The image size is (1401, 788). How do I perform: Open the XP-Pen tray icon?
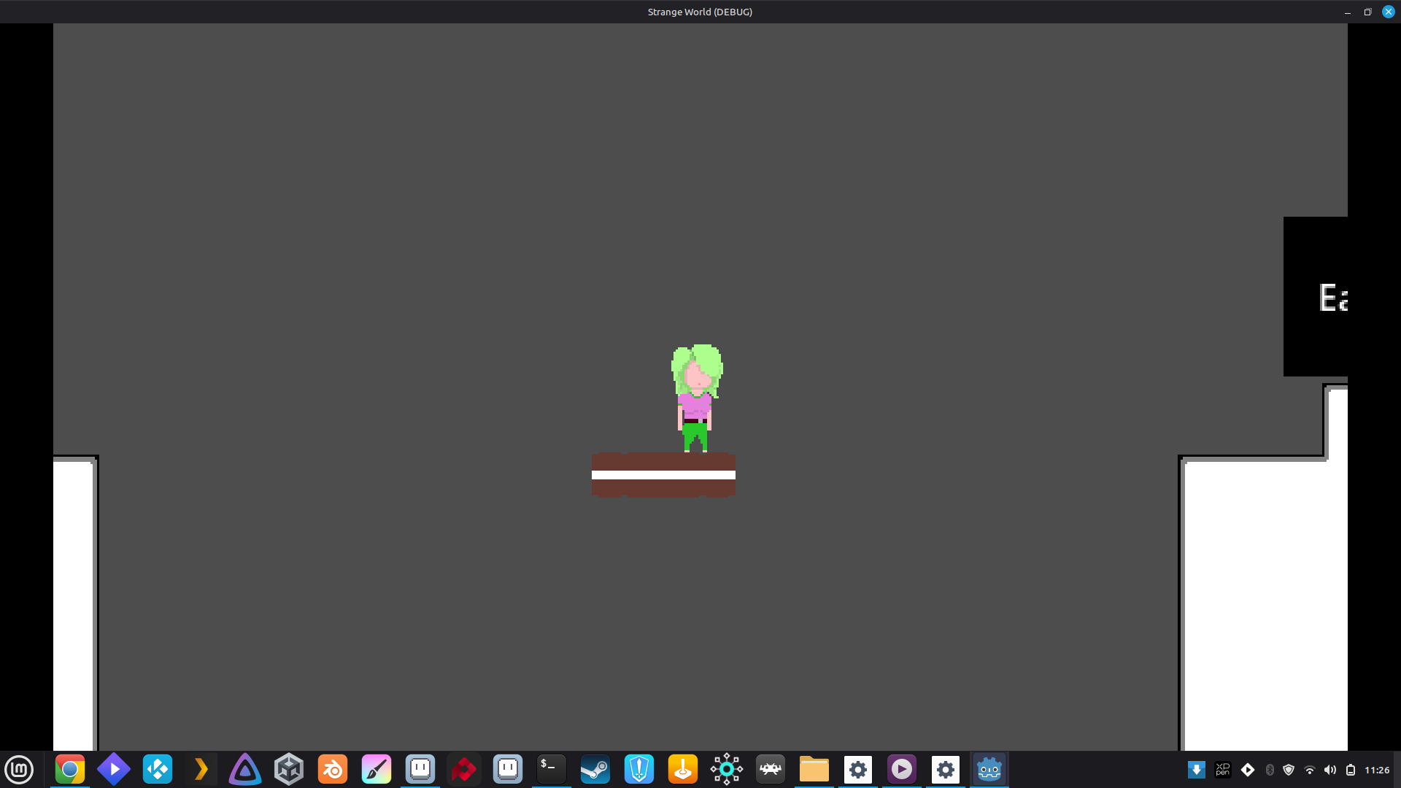click(x=1222, y=770)
